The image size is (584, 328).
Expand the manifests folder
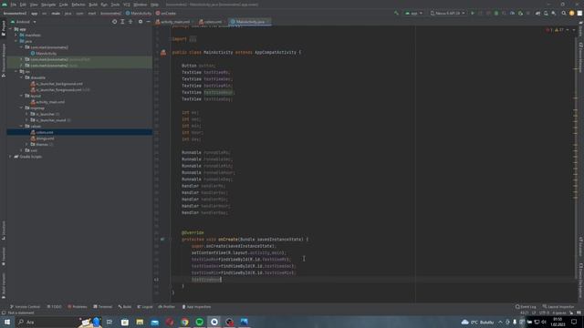coord(16,35)
